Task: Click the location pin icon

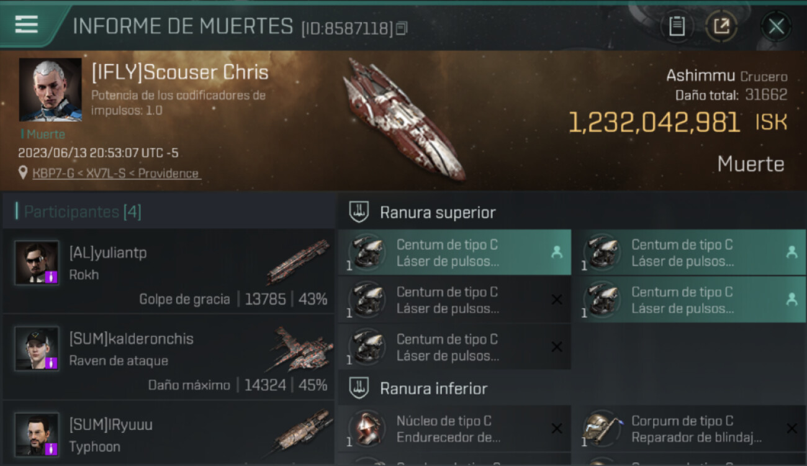Action: tap(23, 173)
